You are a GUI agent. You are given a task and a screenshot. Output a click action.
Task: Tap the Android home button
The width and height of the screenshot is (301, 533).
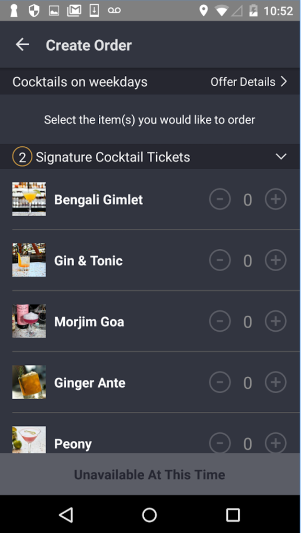[149, 514]
